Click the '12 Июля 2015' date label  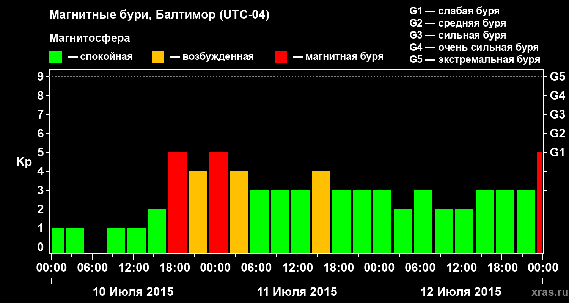pos(461,292)
